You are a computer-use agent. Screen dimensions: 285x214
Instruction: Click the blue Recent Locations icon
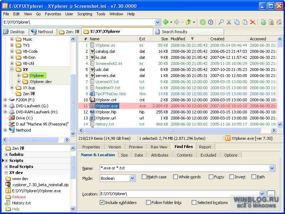211,22
